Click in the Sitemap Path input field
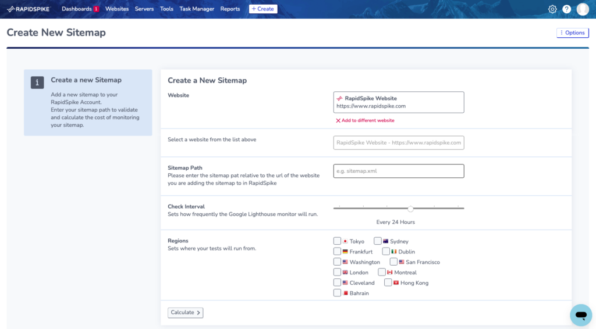The width and height of the screenshot is (596, 329). click(x=399, y=171)
